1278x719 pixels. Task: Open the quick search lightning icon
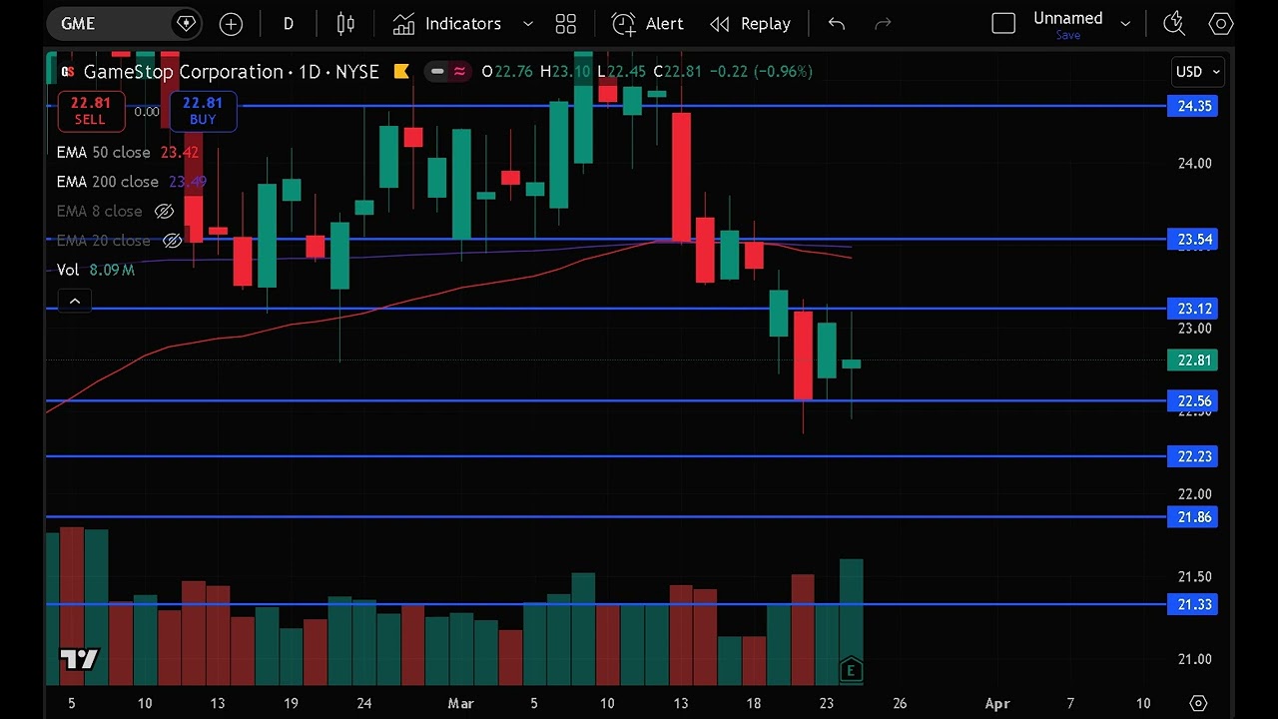pyautogui.click(x=1174, y=23)
